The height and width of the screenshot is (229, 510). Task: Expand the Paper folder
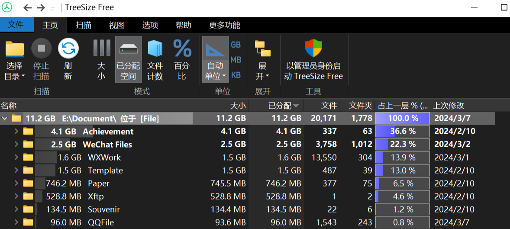point(16,184)
